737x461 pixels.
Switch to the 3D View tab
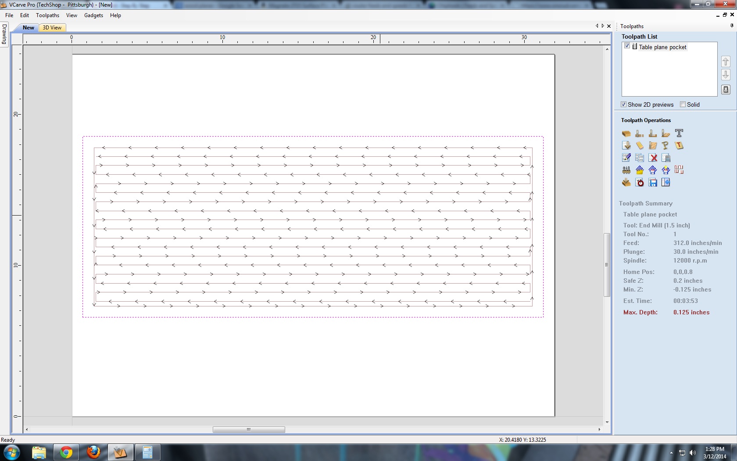(52, 28)
